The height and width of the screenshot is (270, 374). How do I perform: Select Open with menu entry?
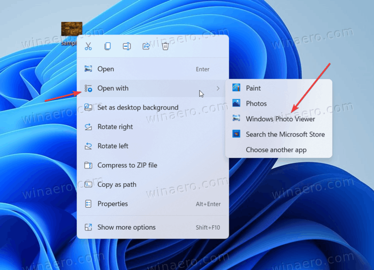tap(153, 88)
